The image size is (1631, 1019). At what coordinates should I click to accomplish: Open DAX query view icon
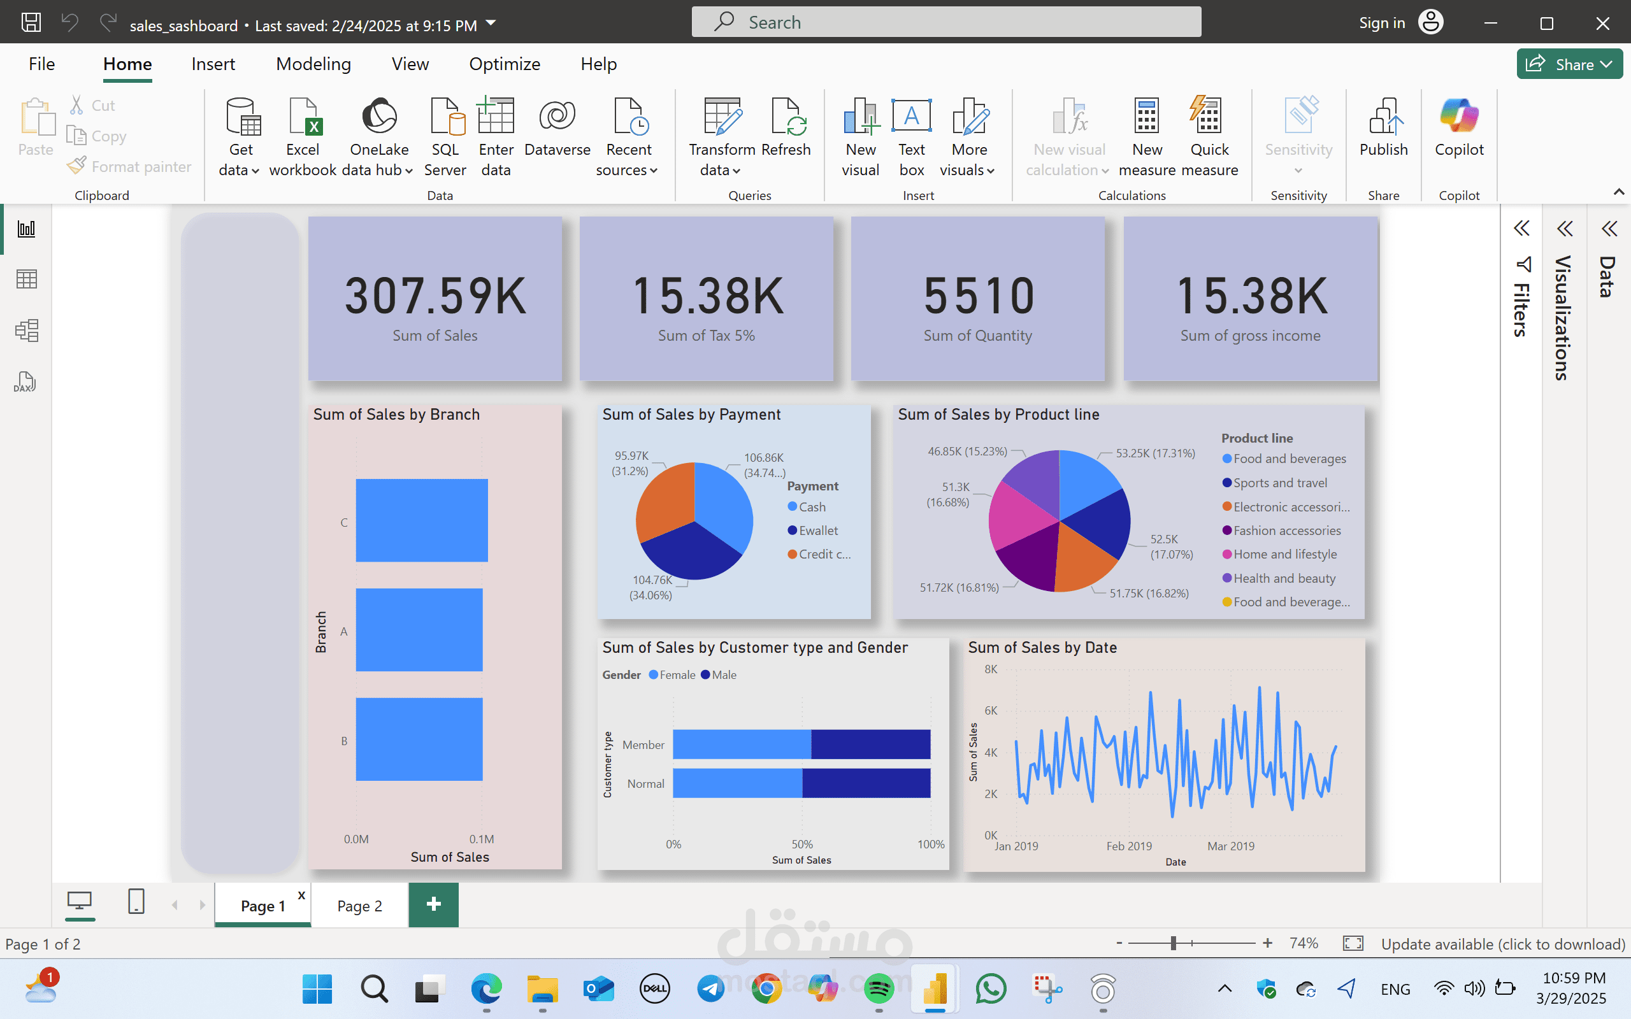[x=25, y=382]
